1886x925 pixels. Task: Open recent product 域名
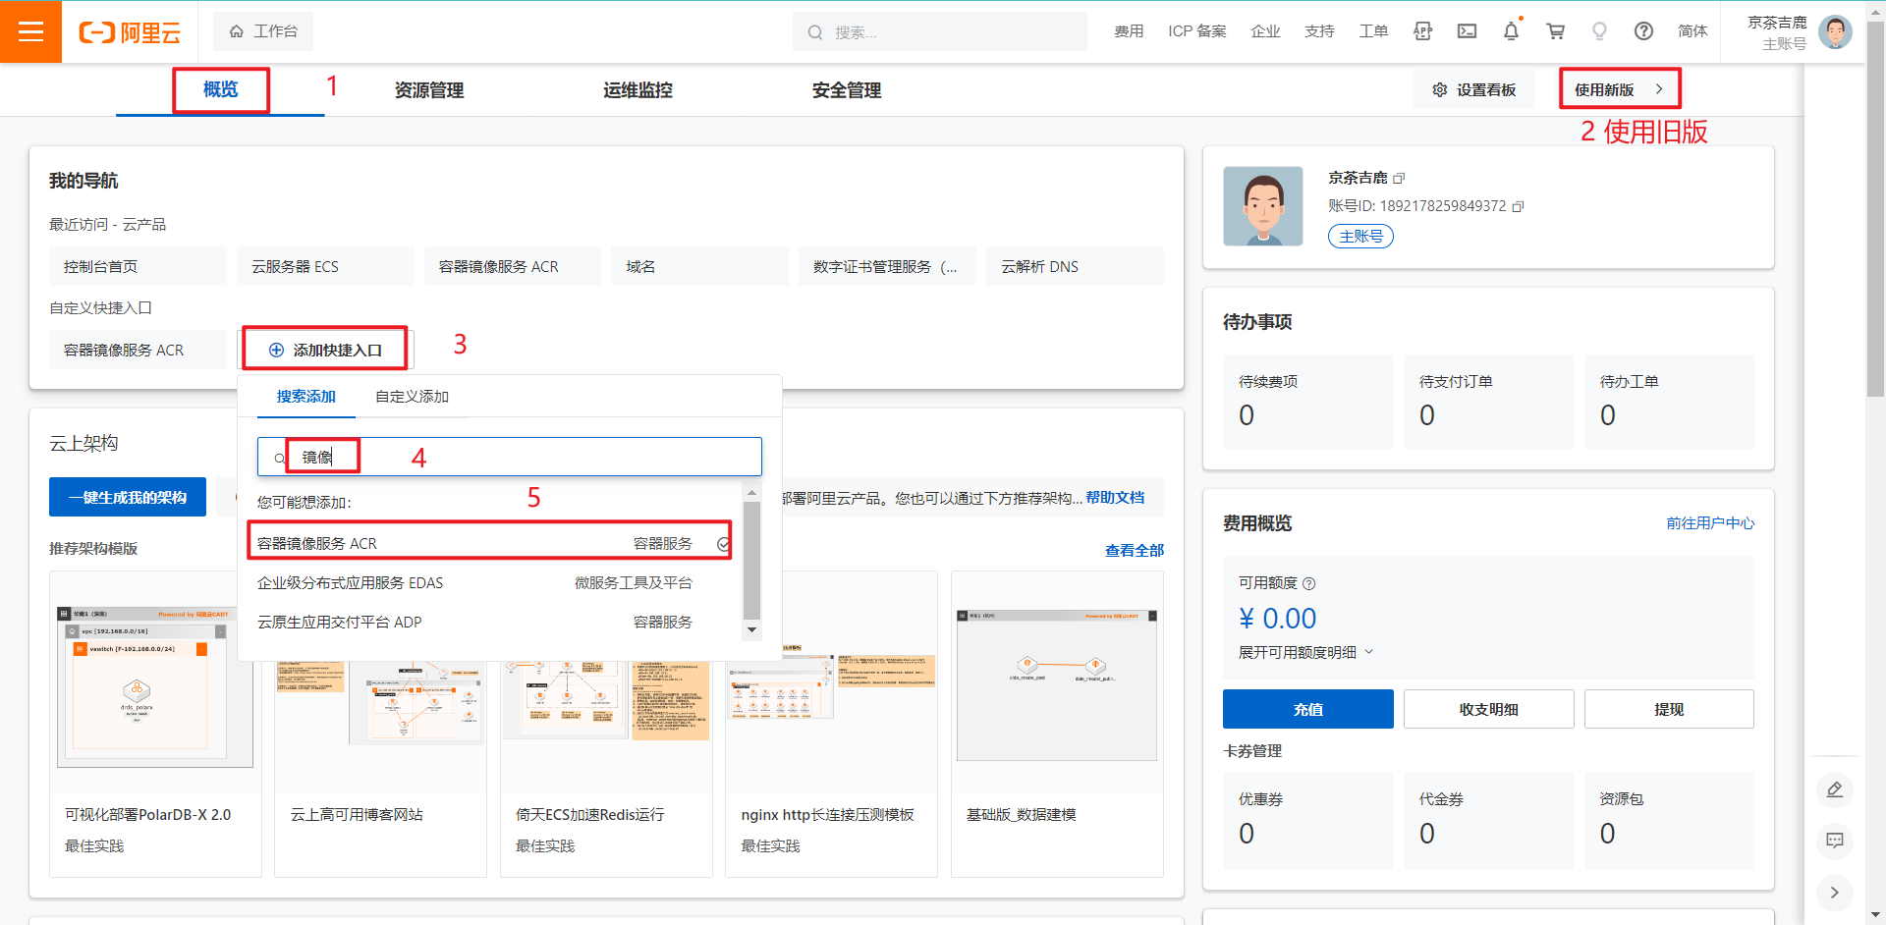pyautogui.click(x=699, y=266)
